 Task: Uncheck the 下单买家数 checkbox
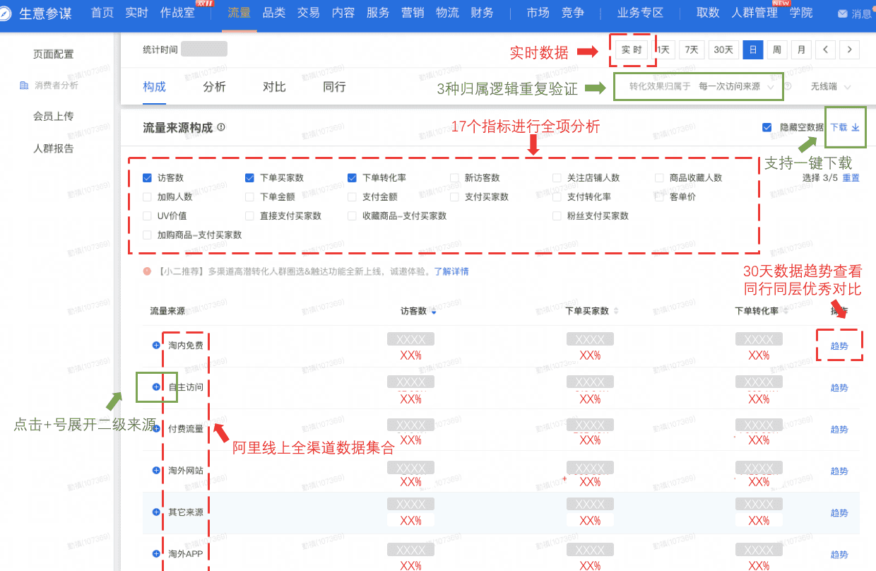pos(249,178)
